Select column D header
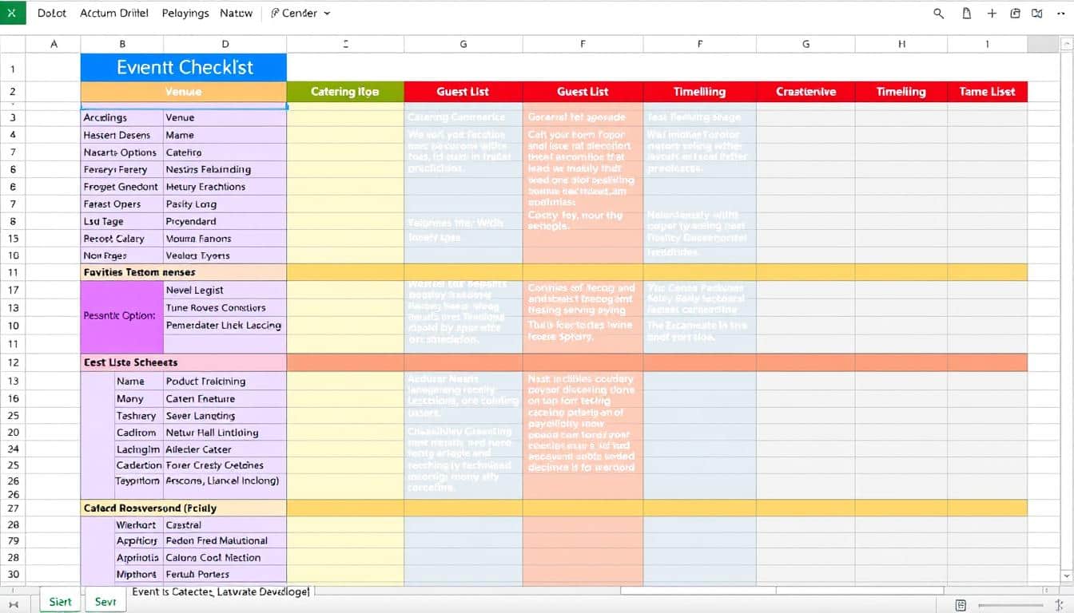Image resolution: width=1074 pixels, height=613 pixels. click(x=225, y=45)
